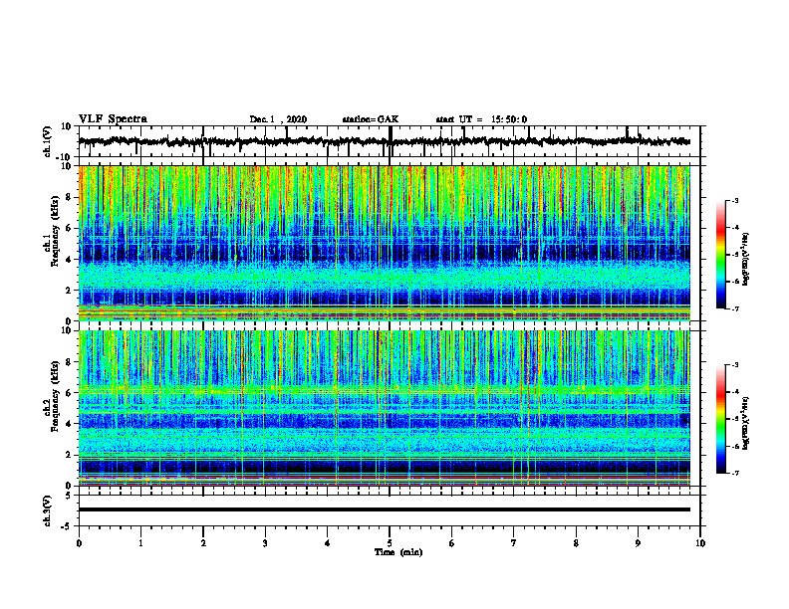Click the thick black ch.3 trace line

tap(385, 509)
